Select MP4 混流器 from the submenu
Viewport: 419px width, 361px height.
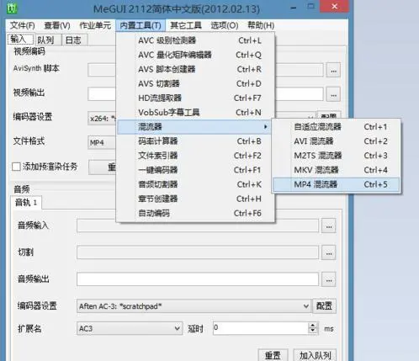point(337,184)
